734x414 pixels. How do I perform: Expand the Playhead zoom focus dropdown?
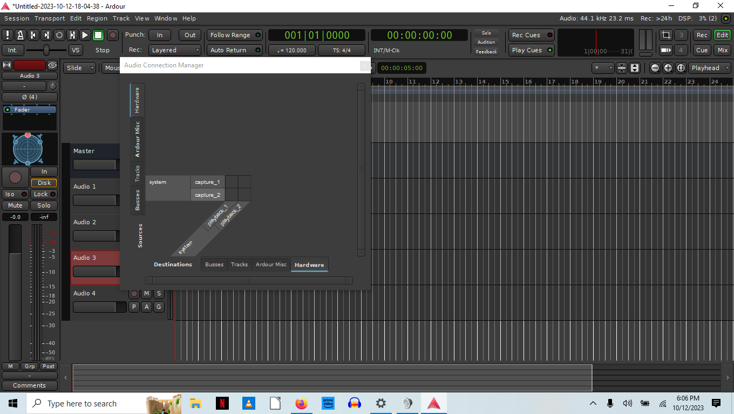pos(710,68)
